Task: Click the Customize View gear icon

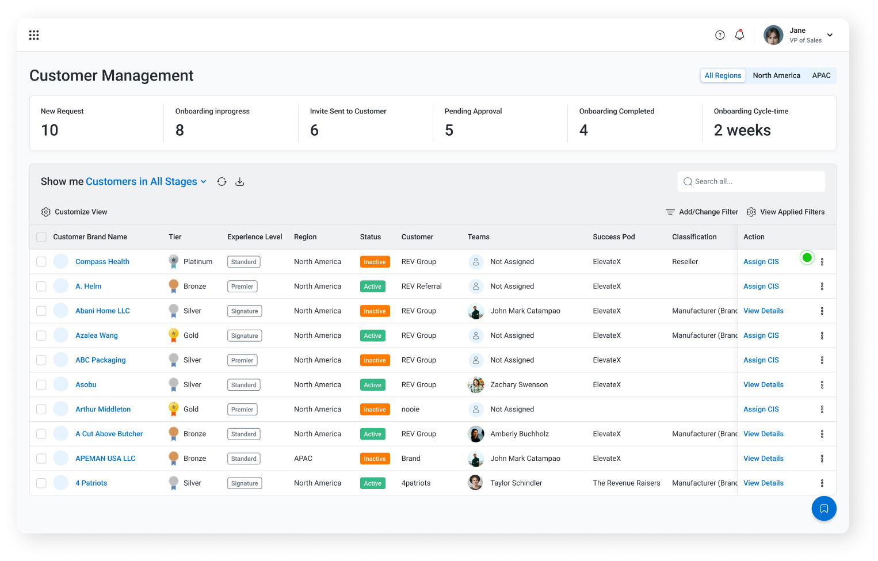Action: (46, 212)
